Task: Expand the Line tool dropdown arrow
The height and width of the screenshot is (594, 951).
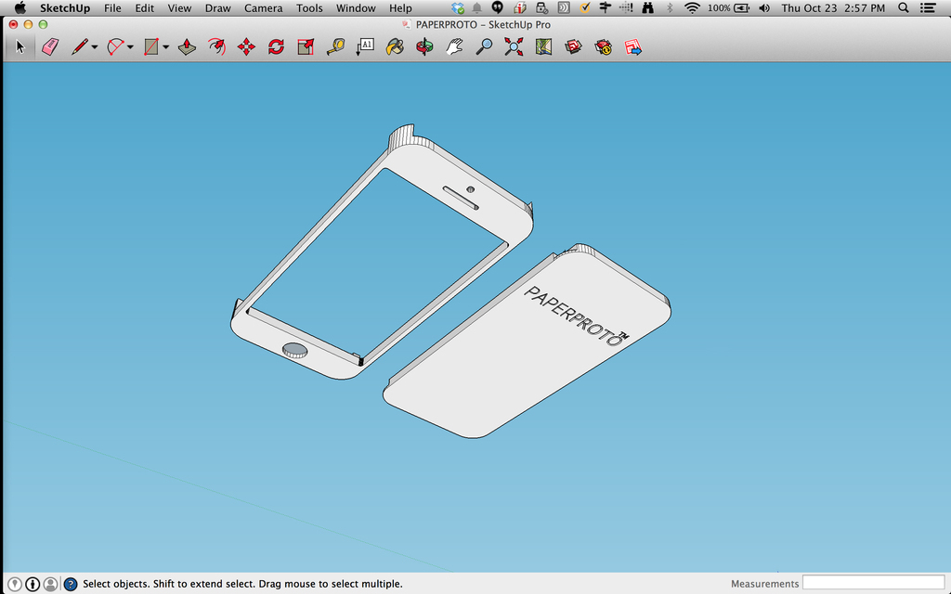Action: click(95, 47)
